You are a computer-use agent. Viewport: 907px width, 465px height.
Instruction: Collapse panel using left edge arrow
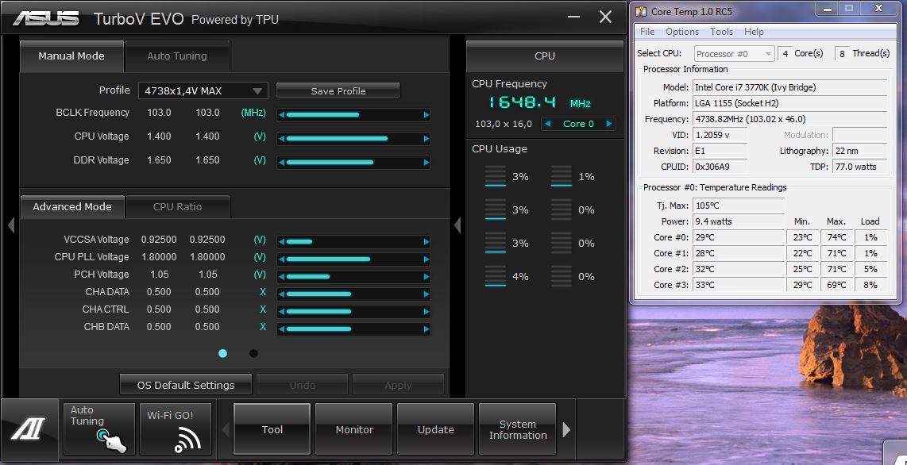(x=10, y=225)
